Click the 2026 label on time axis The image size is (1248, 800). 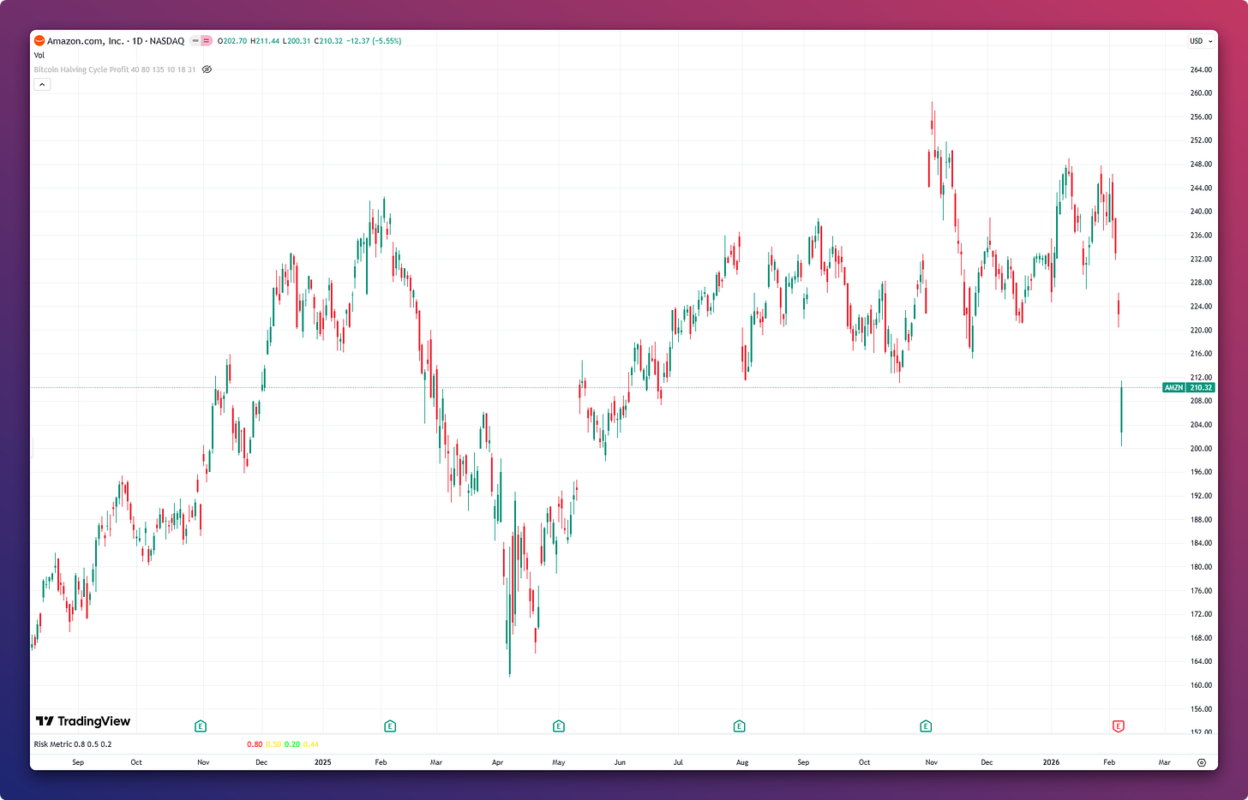click(1051, 762)
